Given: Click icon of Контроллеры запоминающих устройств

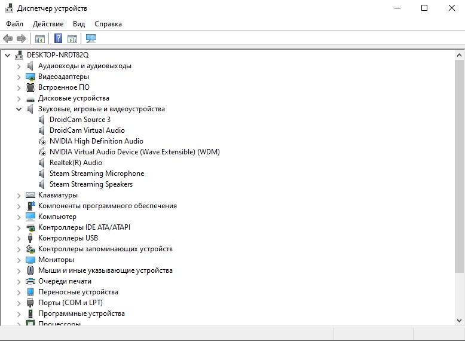Looking at the screenshot, I should tap(30, 249).
